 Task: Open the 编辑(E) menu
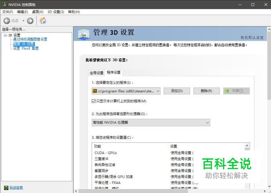pos(22,12)
